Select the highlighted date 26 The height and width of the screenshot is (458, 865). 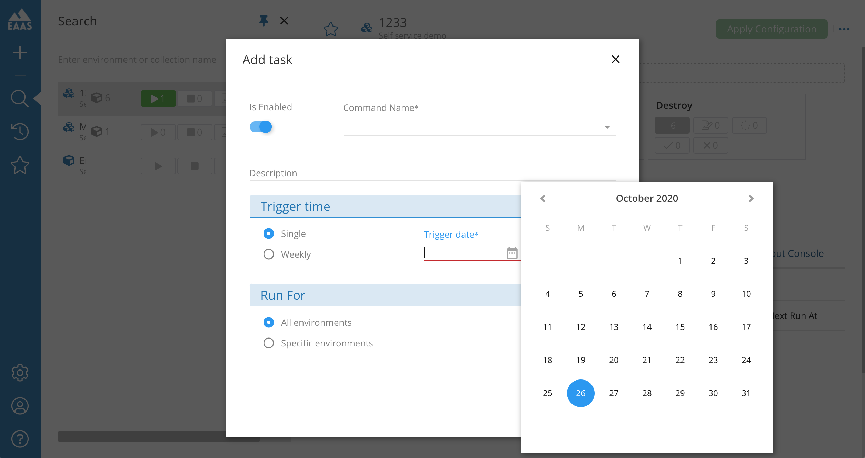pyautogui.click(x=580, y=393)
